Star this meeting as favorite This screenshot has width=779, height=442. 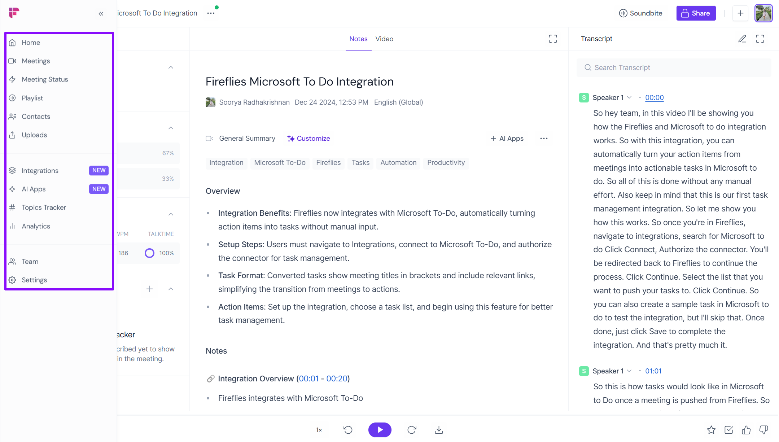tap(711, 430)
